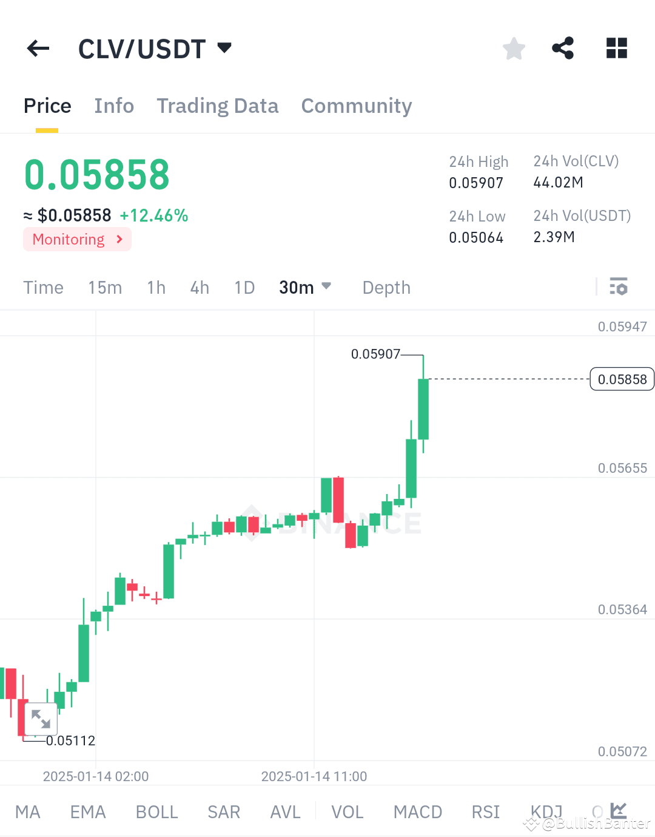Viewport: 655px width, 837px height.
Task: Open chart indicator settings icon beside Depth
Action: [x=619, y=286]
